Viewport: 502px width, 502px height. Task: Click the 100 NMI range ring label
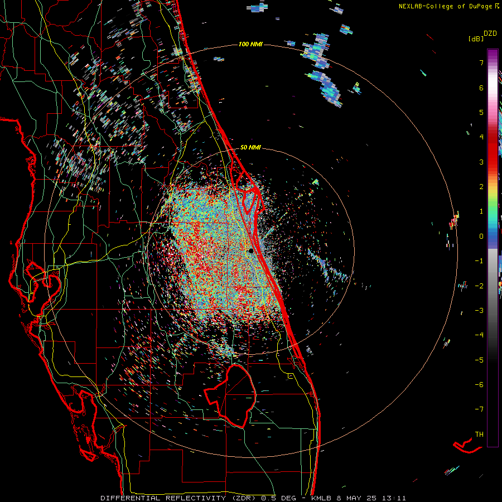(250, 44)
